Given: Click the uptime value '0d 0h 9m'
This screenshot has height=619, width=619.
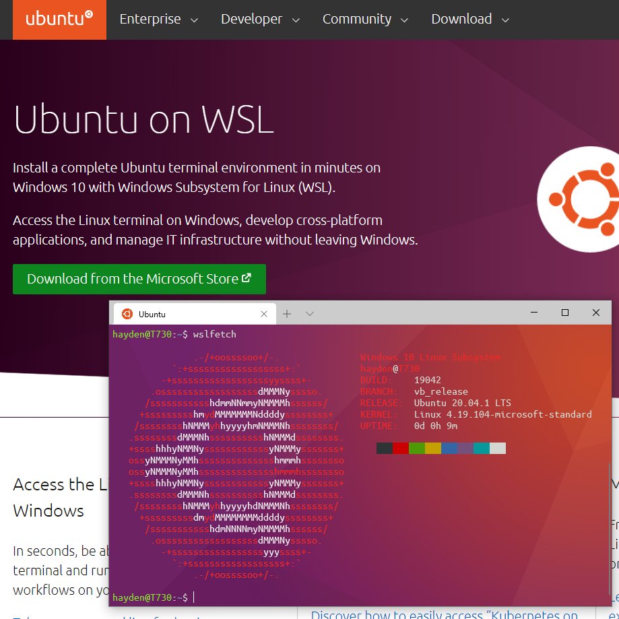Looking at the screenshot, I should (x=435, y=426).
